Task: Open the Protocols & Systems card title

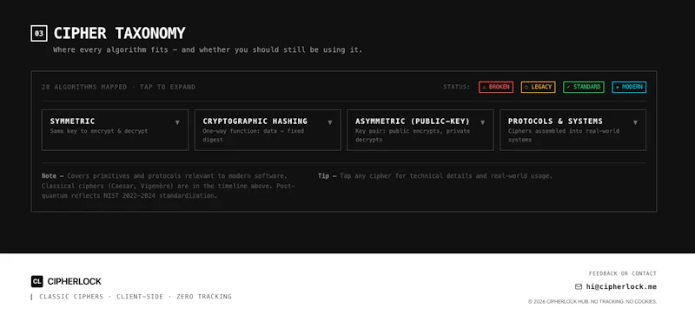Action: click(x=555, y=121)
